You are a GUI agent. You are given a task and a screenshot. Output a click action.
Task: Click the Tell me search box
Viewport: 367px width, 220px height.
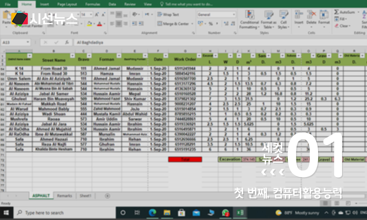181,4
